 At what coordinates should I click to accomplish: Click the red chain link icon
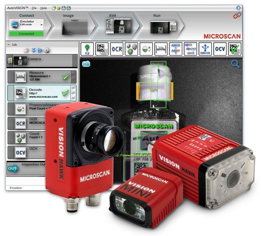coord(237,16)
